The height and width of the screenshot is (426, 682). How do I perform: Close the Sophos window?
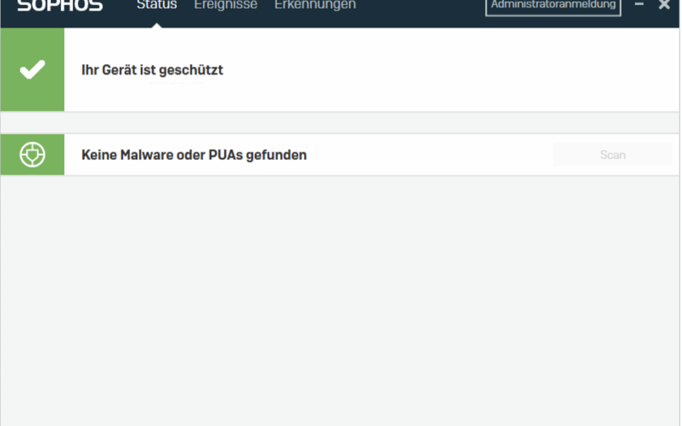pyautogui.click(x=664, y=4)
